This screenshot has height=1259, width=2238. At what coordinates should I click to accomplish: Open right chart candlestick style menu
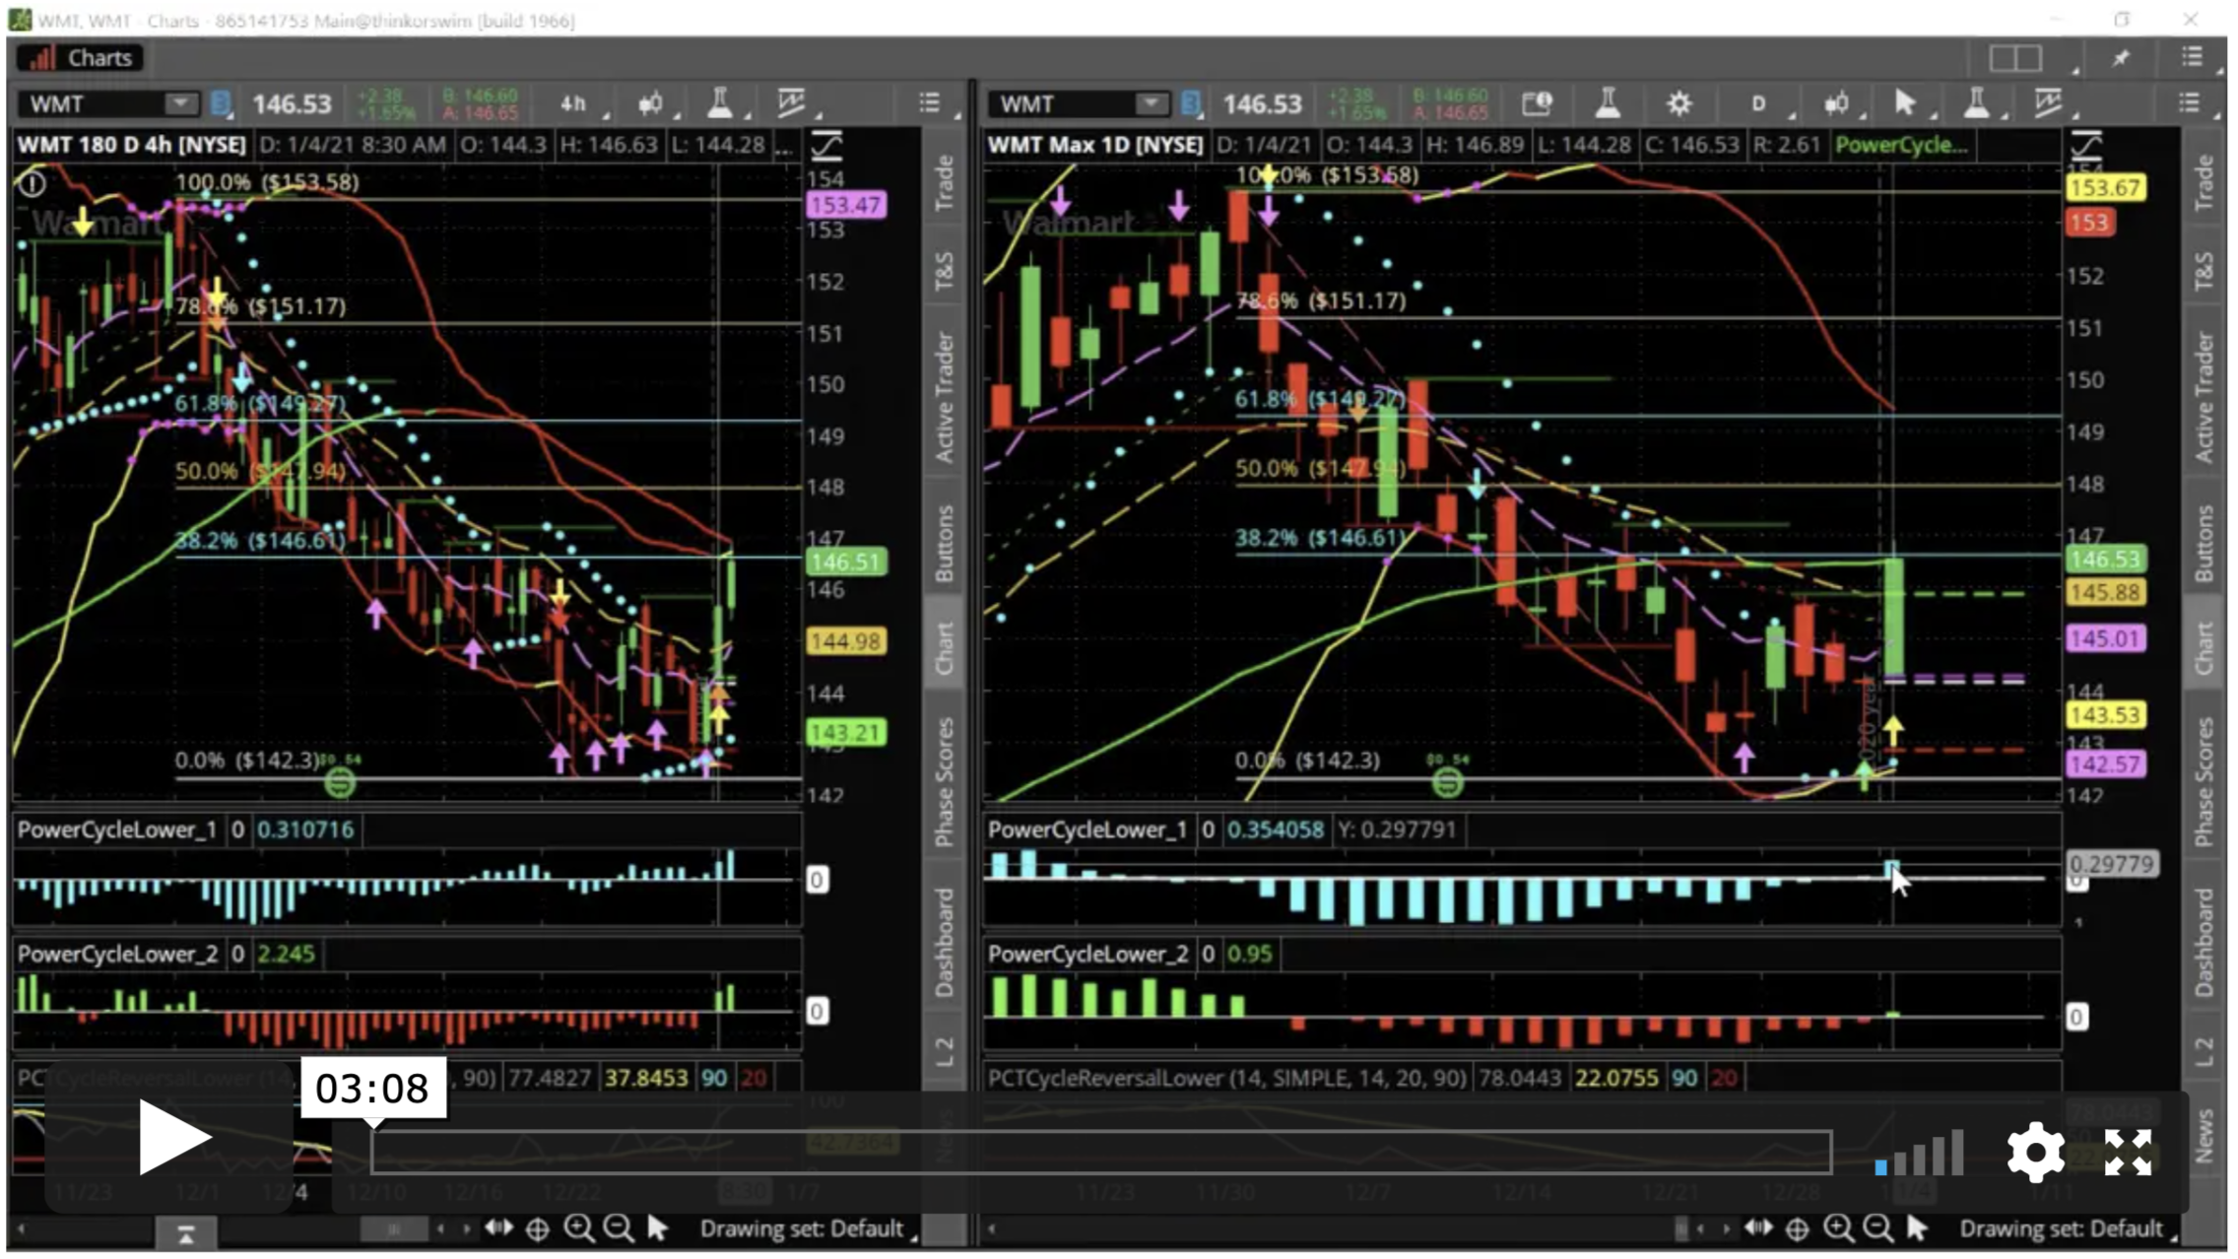(x=1836, y=103)
